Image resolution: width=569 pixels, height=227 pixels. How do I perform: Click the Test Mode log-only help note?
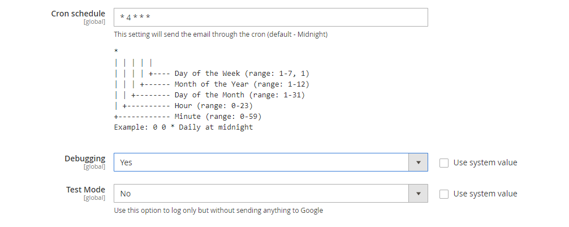point(218,211)
